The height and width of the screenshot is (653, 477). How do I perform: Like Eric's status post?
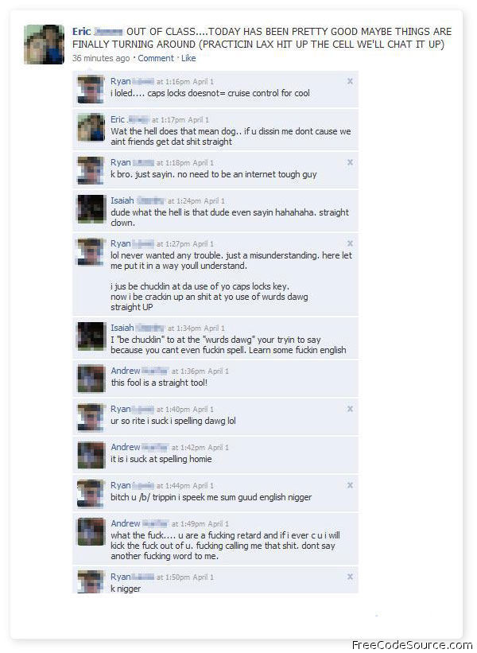pos(188,58)
